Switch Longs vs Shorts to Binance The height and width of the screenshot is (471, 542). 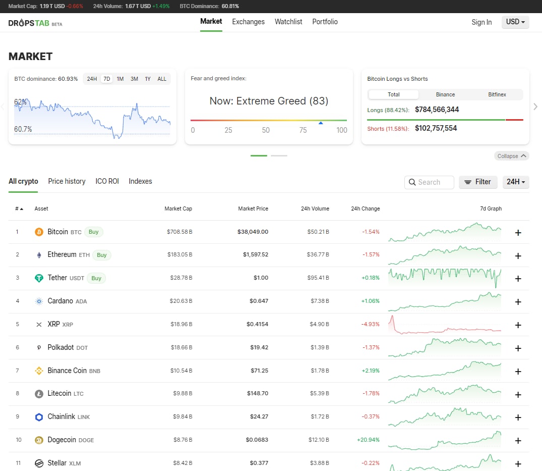tap(445, 94)
